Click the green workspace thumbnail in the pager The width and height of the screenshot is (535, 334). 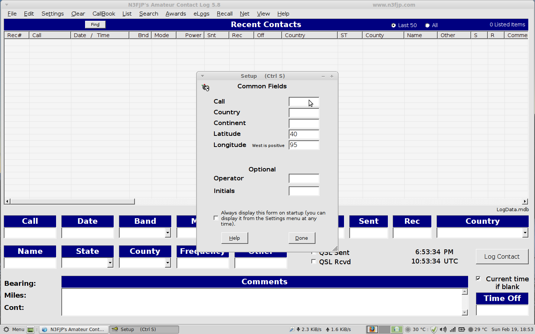click(x=397, y=329)
